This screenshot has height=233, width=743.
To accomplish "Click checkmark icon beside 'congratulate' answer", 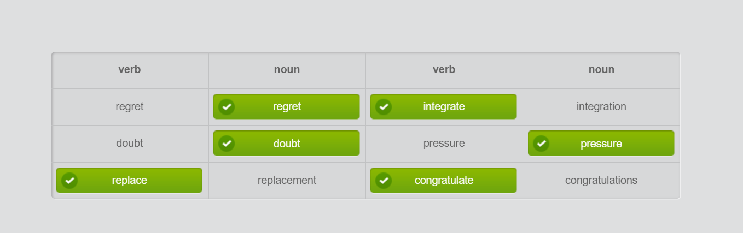I will [x=384, y=180].
